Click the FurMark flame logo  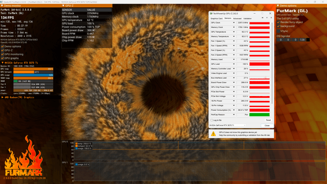[24, 156]
